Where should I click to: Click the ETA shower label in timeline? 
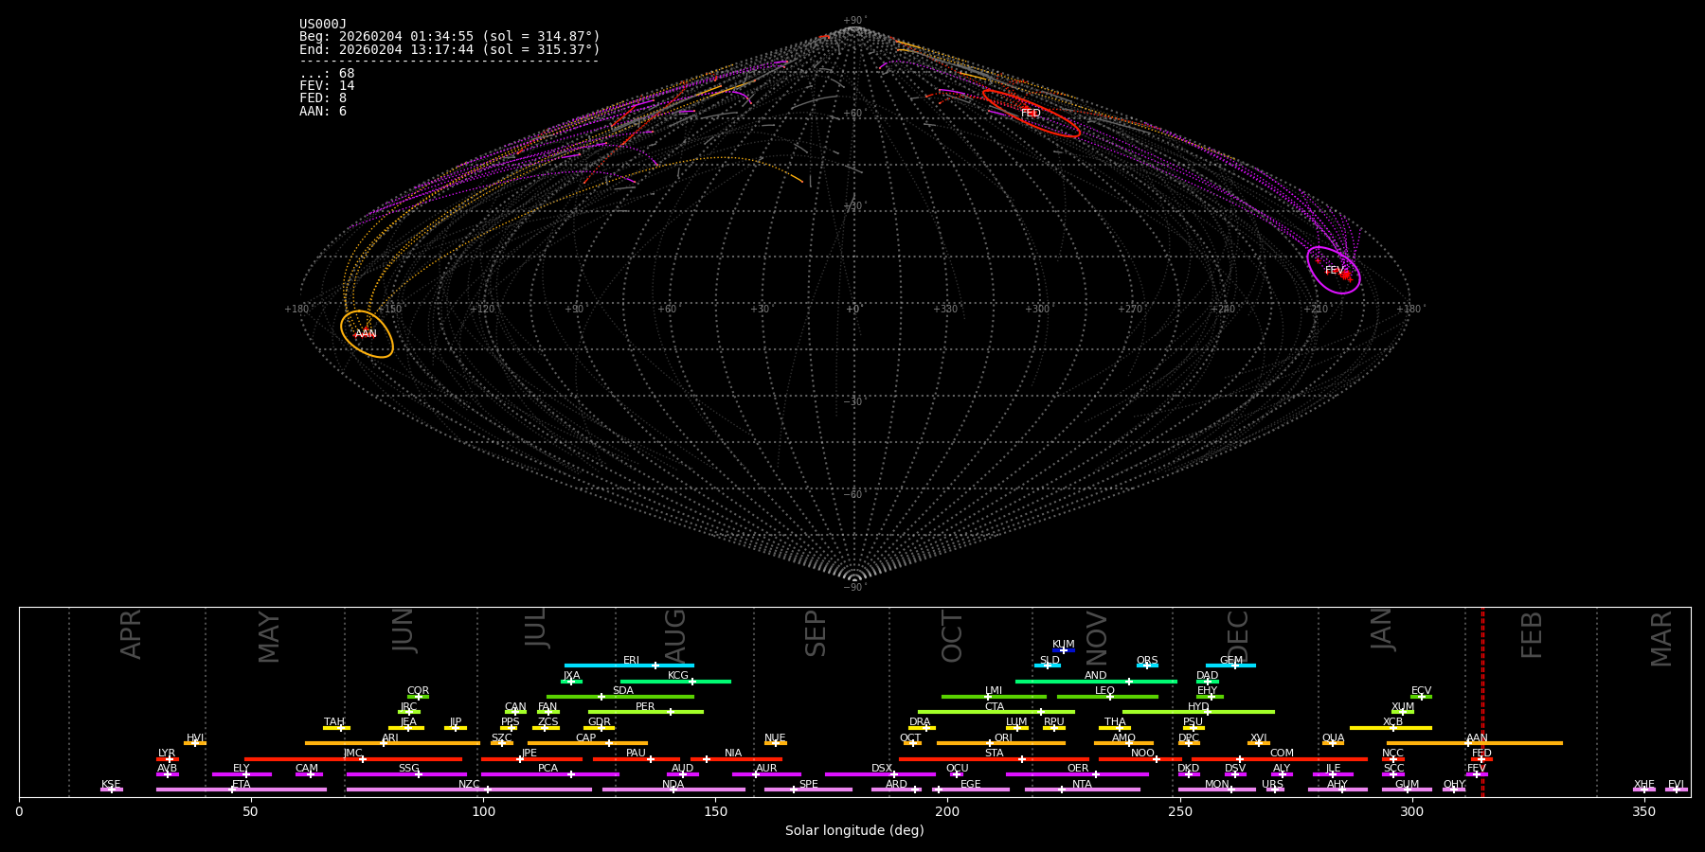coord(242,785)
